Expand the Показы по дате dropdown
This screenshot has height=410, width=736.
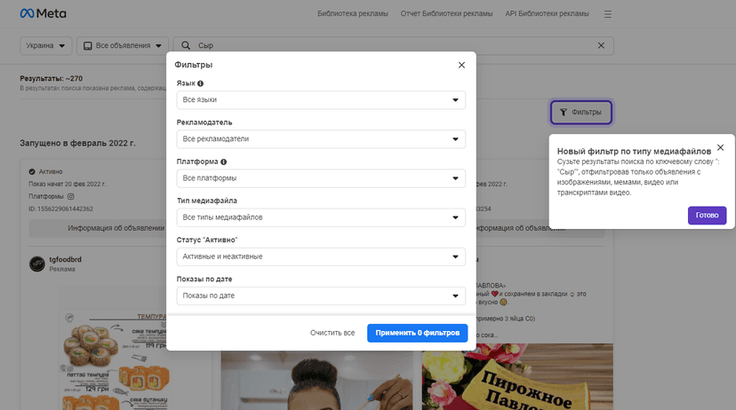pyautogui.click(x=321, y=296)
